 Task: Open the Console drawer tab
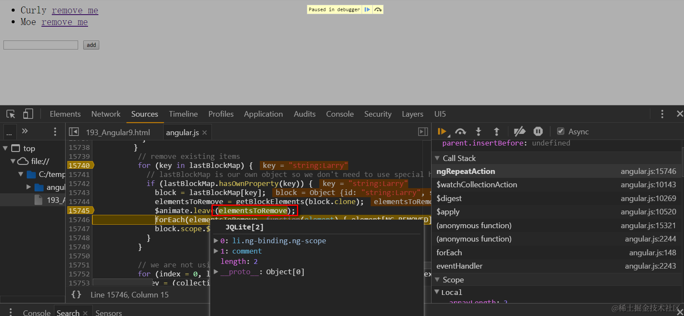coord(37,313)
